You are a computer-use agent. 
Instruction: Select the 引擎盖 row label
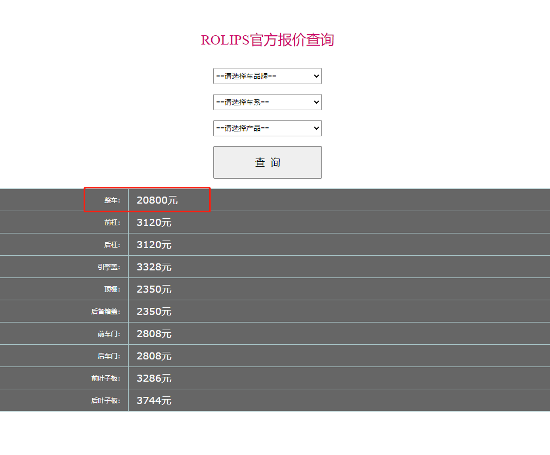pos(109,267)
